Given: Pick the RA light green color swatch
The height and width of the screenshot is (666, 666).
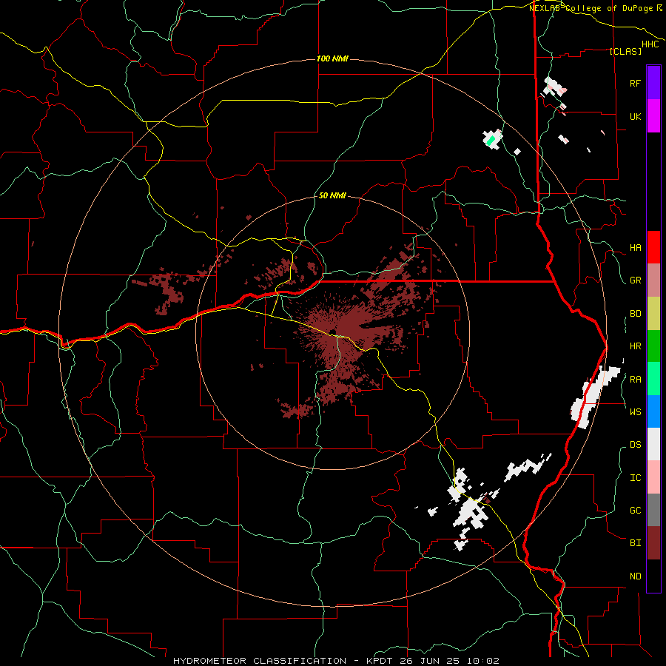Looking at the screenshot, I should [x=653, y=378].
